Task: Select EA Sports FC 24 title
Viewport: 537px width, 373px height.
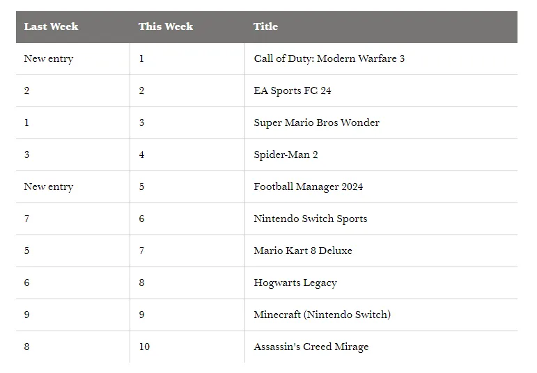Action: click(x=293, y=90)
